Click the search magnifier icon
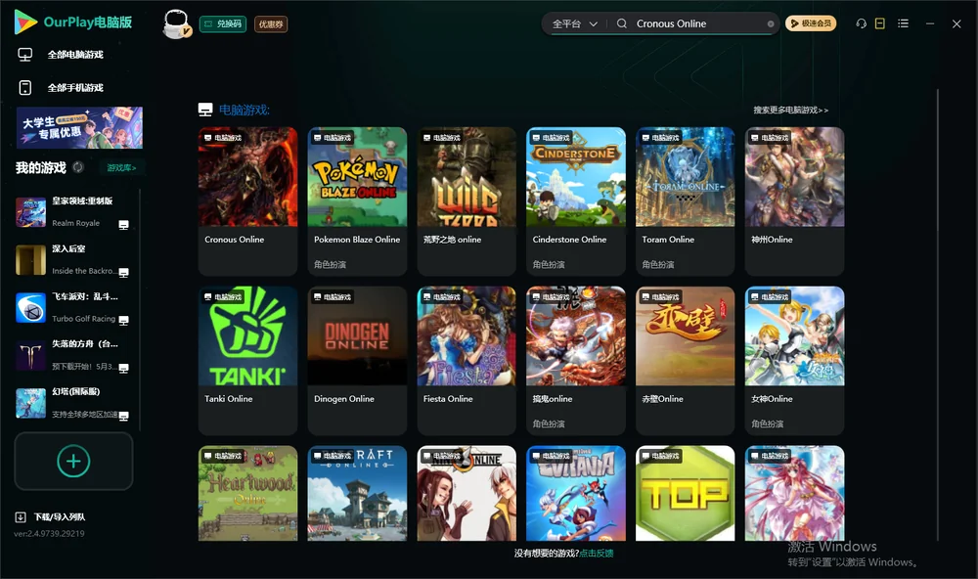This screenshot has height=579, width=978. (x=622, y=23)
